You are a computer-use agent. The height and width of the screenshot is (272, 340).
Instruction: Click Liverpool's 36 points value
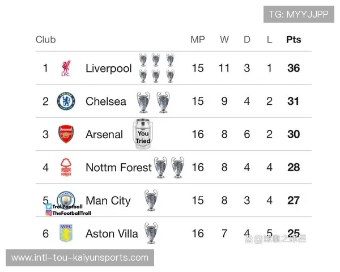[x=294, y=69]
